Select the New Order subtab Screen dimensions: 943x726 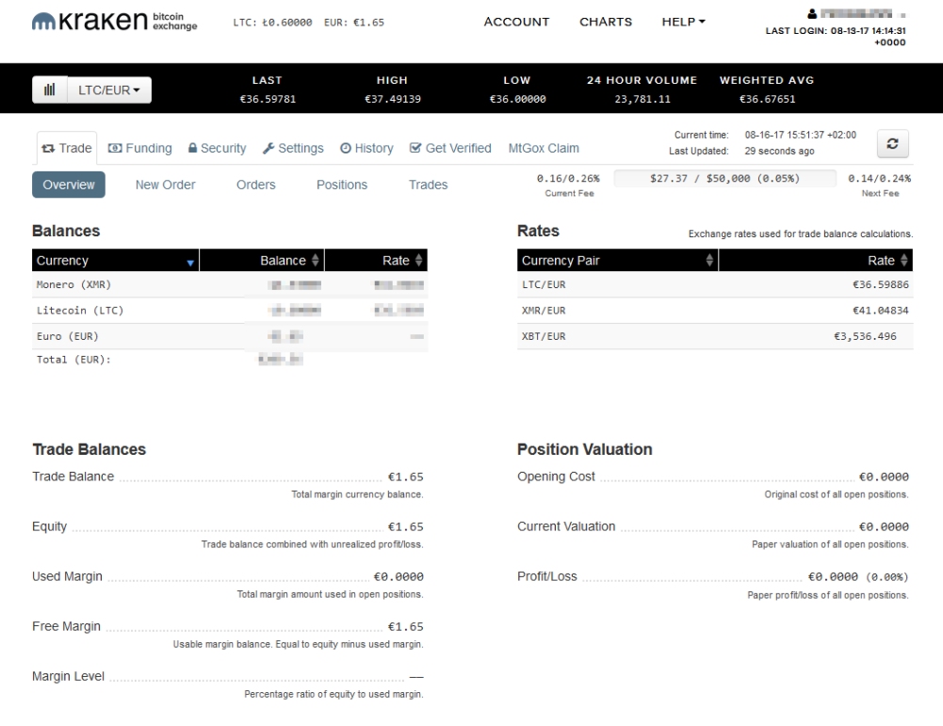pos(165,185)
